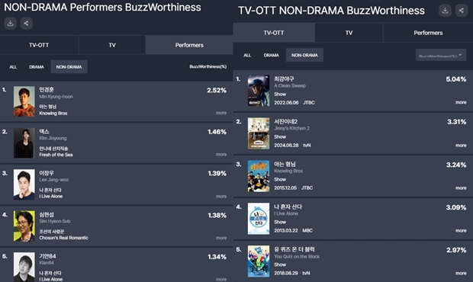Click share icon beside TV-OTT NON-DRAMA title
The image size is (473, 282).
tap(462, 11)
